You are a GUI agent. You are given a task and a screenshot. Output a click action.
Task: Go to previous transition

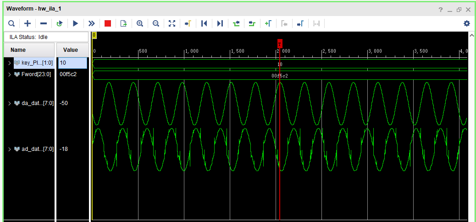pos(236,23)
